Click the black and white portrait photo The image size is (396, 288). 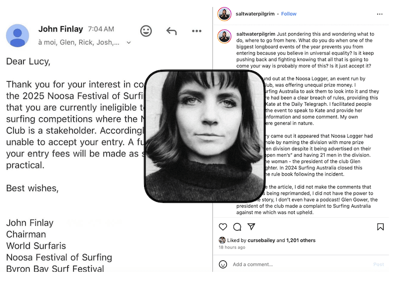tap(205, 136)
